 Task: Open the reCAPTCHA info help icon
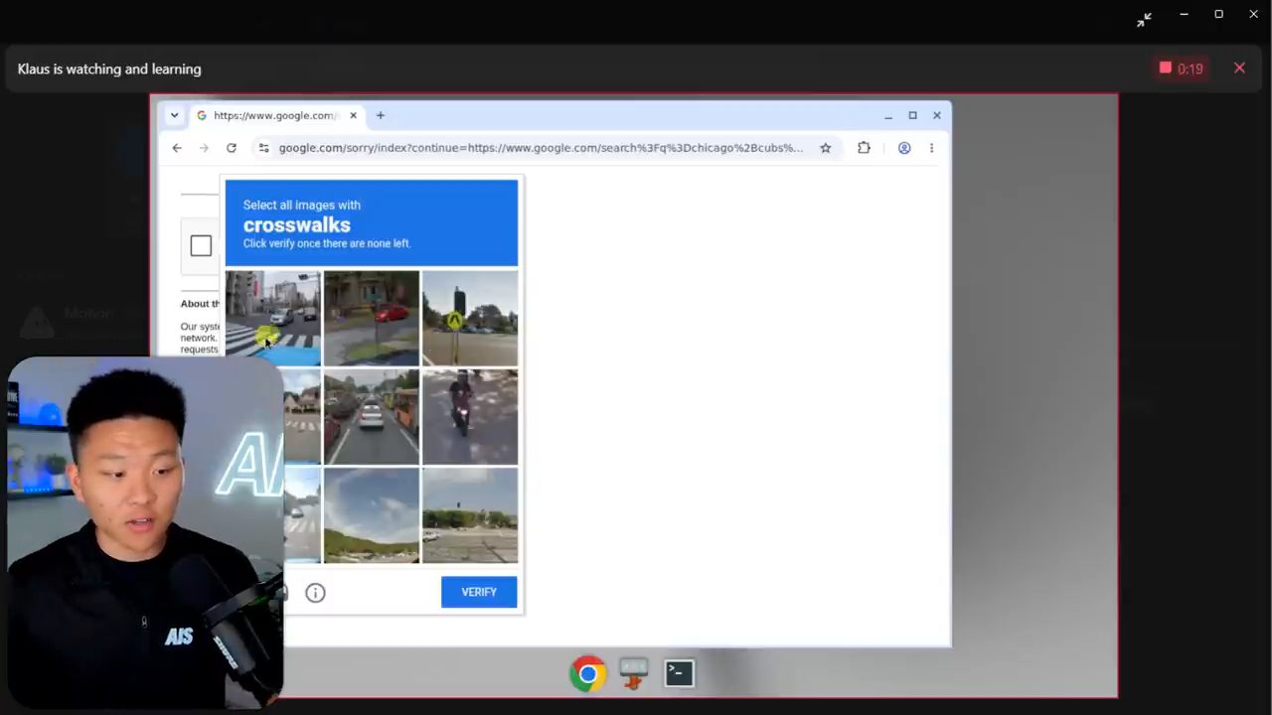pos(315,593)
